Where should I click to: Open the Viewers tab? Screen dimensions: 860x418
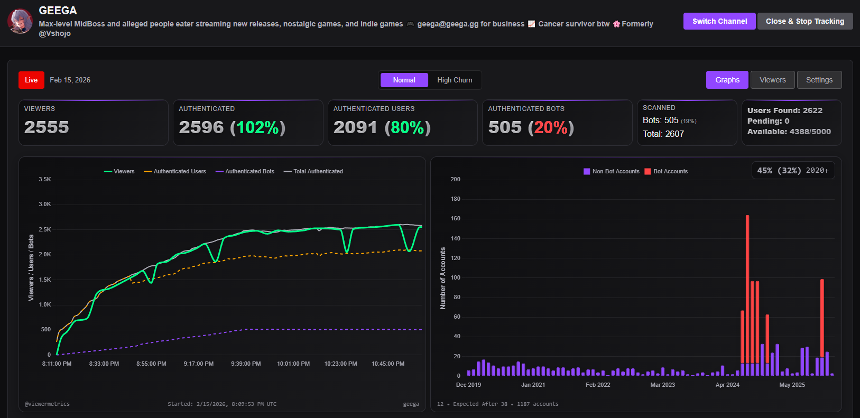point(773,80)
